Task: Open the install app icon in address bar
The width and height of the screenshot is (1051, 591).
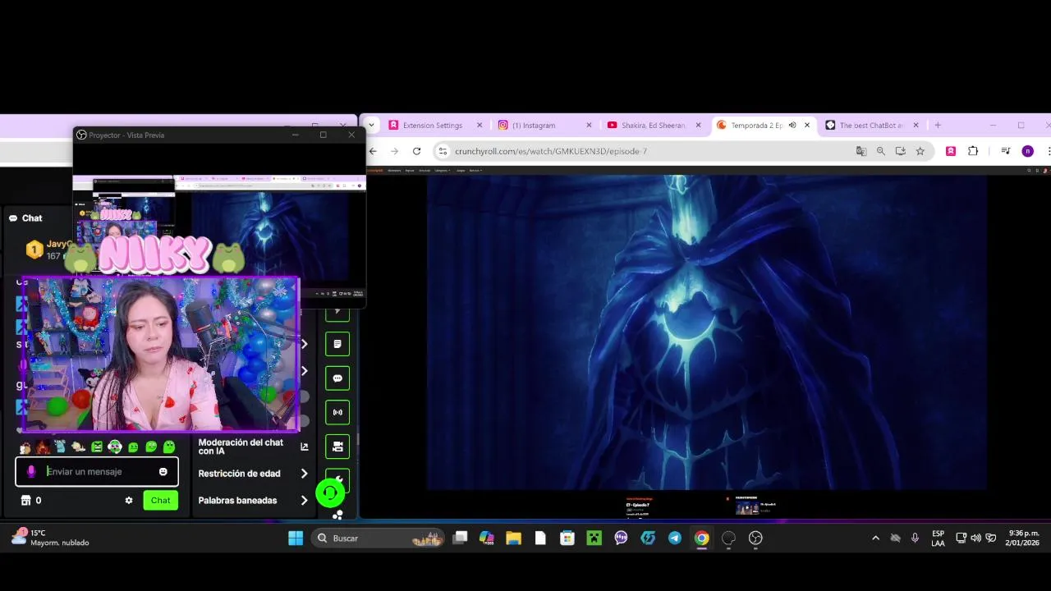Action: click(901, 151)
